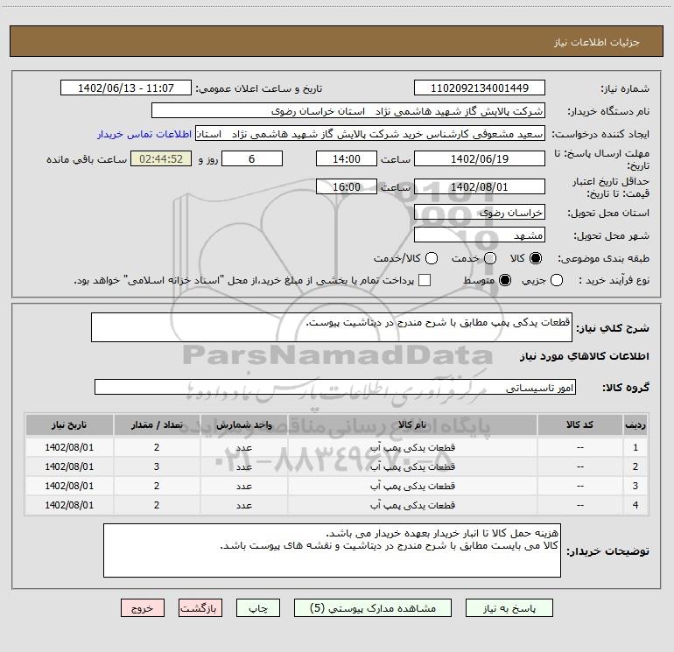Click the تعداد / مقدار column header

click(x=157, y=425)
